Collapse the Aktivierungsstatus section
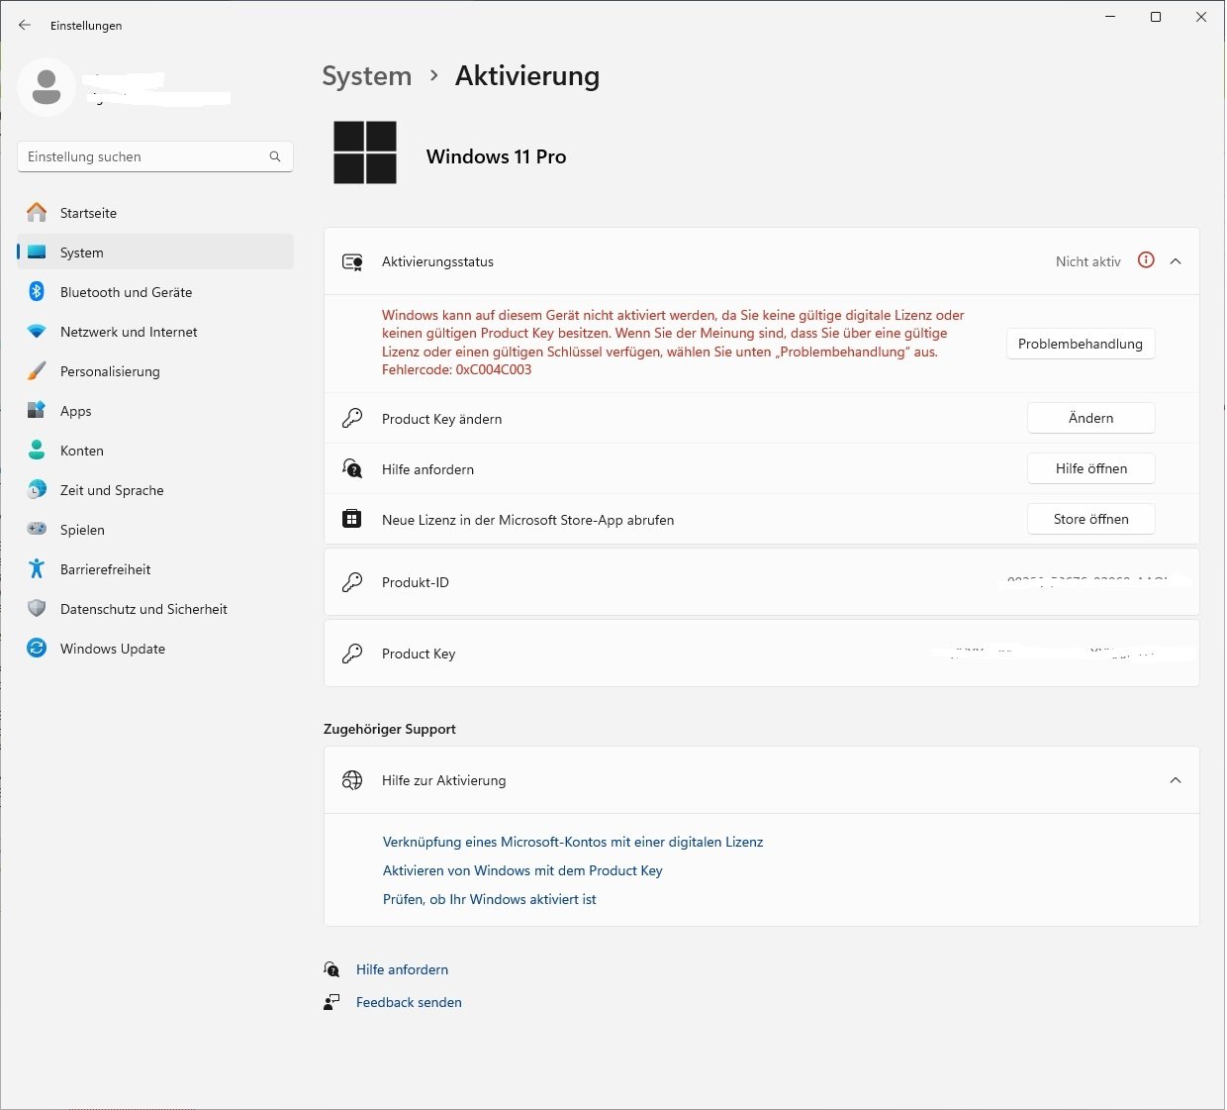 (1176, 261)
